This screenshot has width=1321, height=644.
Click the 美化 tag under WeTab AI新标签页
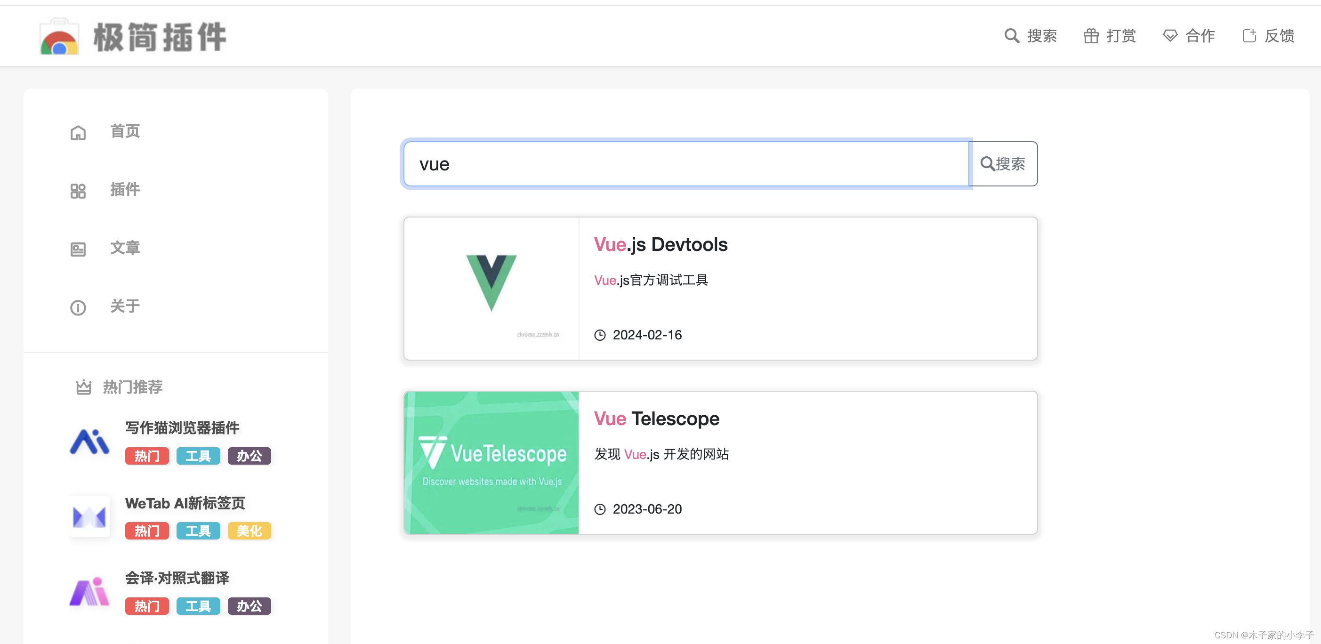pos(249,531)
